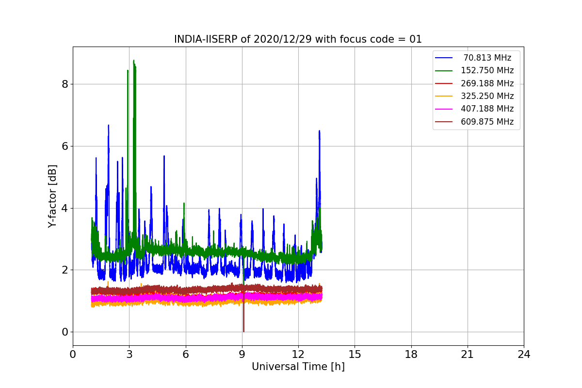
Task: Click the x-axis tick label 18
Action: pyautogui.click(x=411, y=354)
